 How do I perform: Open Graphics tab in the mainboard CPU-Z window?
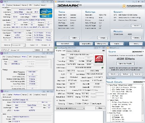click(37, 95)
